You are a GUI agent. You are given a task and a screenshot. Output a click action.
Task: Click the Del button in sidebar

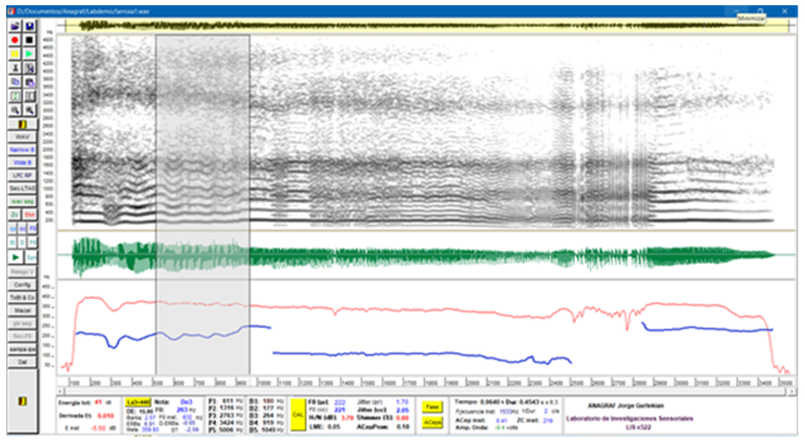[22, 362]
